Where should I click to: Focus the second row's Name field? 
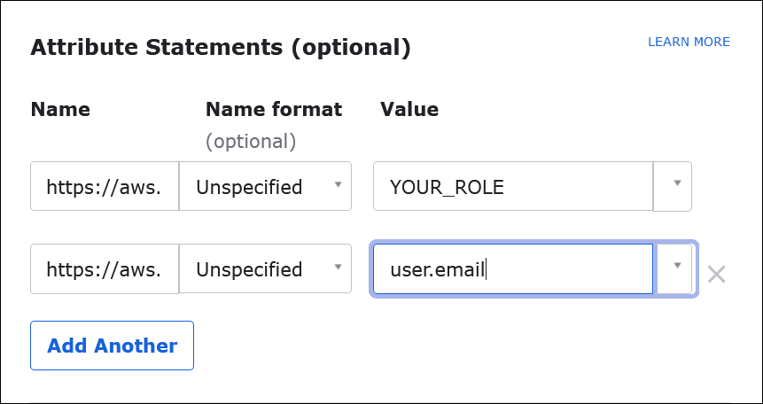(x=104, y=269)
